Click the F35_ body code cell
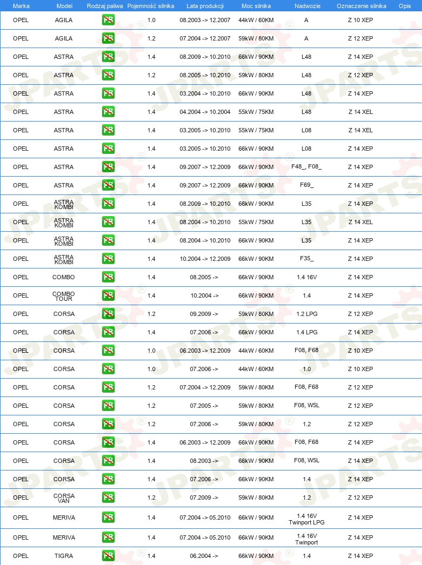 [307, 258]
